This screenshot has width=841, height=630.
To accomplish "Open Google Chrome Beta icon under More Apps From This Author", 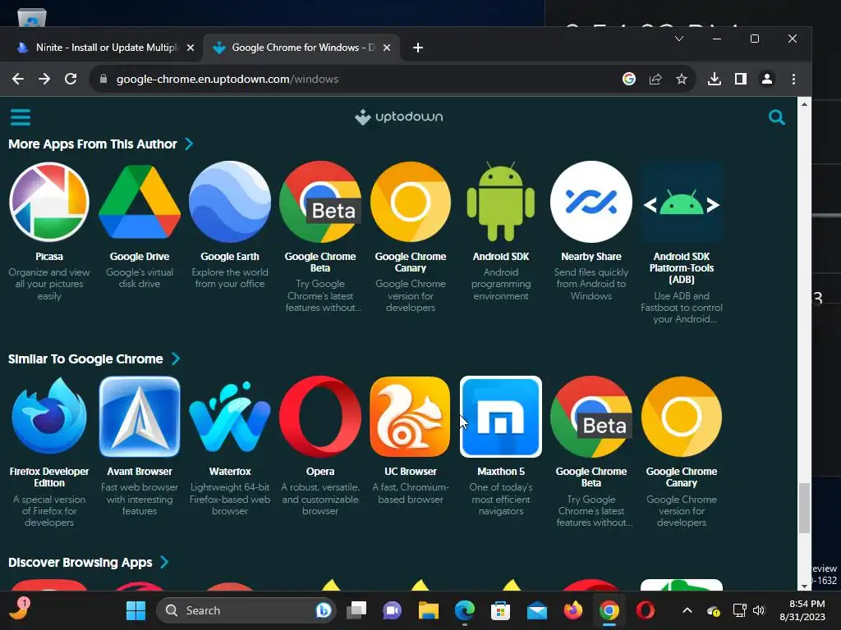I will point(320,202).
